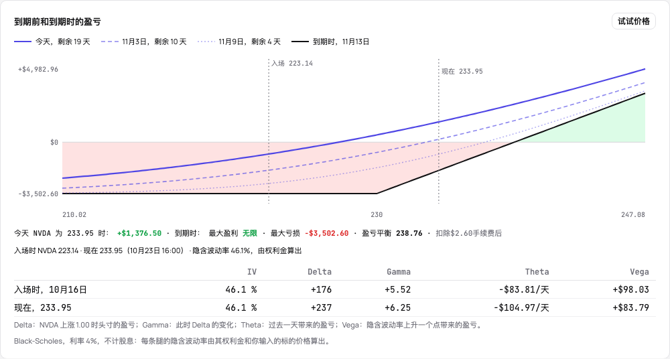This screenshot has width=670, height=359.
Task: Click the Delta column header
Action: coord(320,272)
